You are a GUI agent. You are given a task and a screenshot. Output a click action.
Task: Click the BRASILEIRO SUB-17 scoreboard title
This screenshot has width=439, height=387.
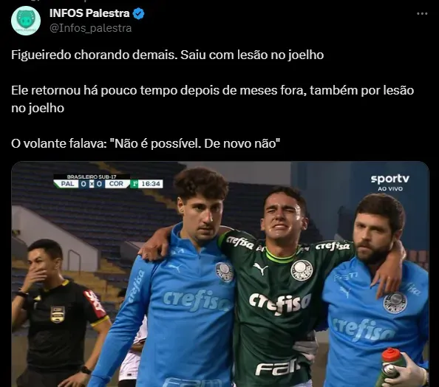point(92,177)
